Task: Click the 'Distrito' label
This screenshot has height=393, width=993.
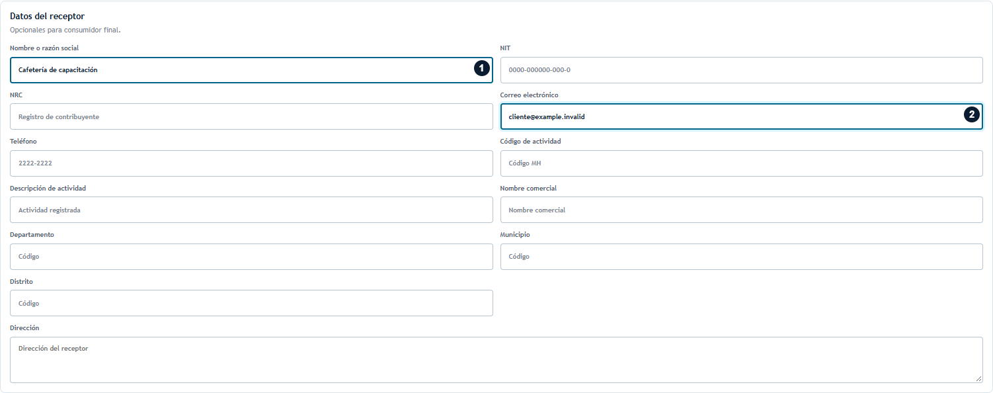Action: [x=21, y=281]
